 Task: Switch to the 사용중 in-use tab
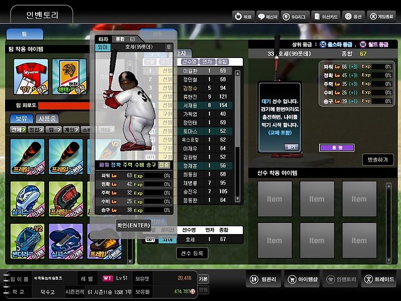(x=47, y=119)
